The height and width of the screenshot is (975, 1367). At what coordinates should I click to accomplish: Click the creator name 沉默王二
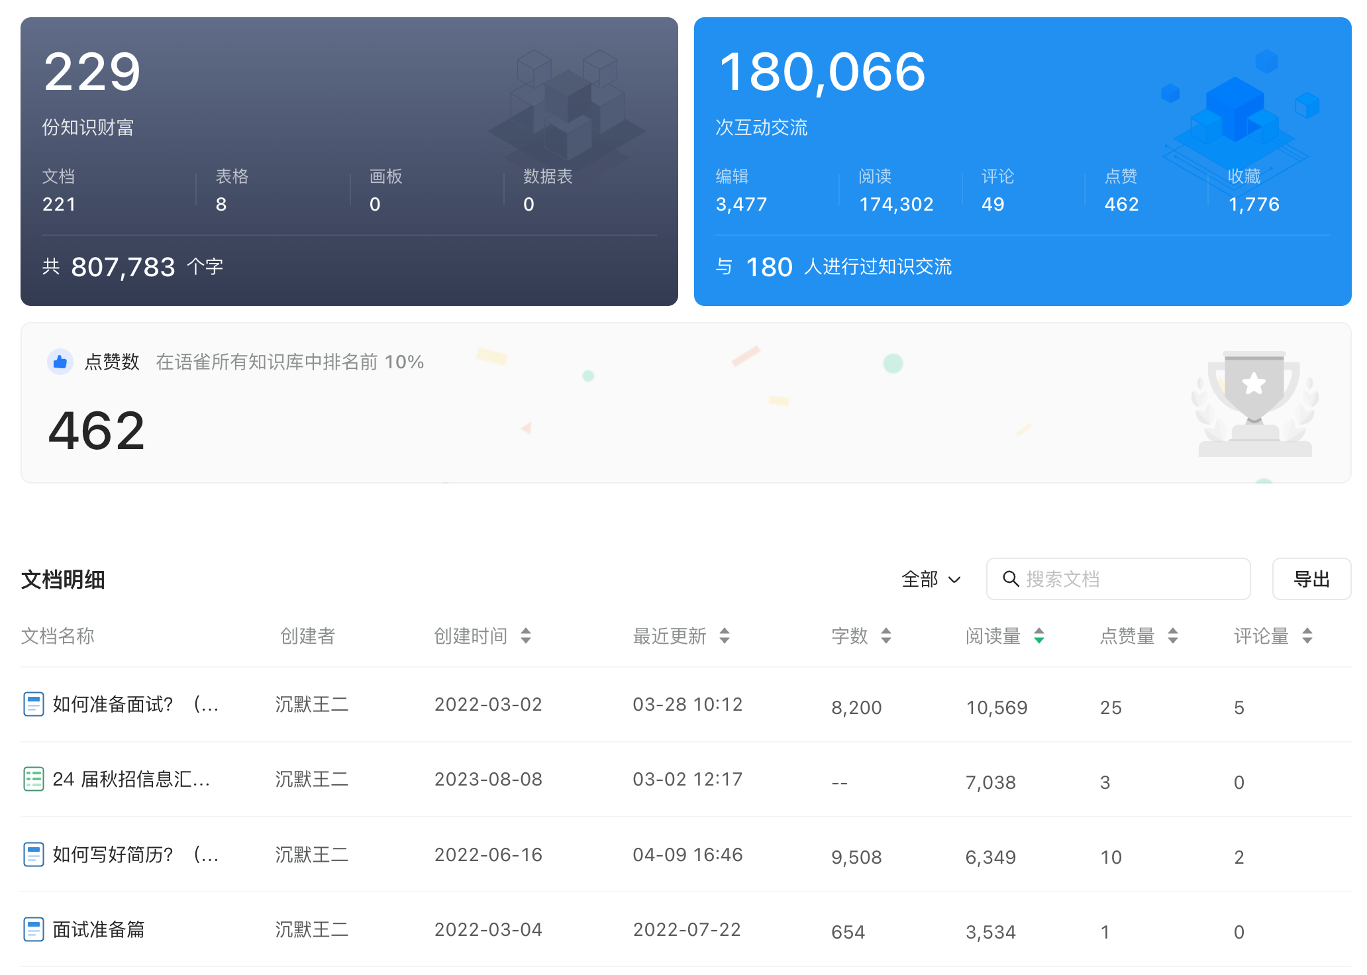(311, 704)
